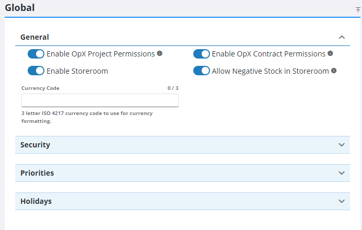Focus the Currency Code text field

pyautogui.click(x=100, y=100)
